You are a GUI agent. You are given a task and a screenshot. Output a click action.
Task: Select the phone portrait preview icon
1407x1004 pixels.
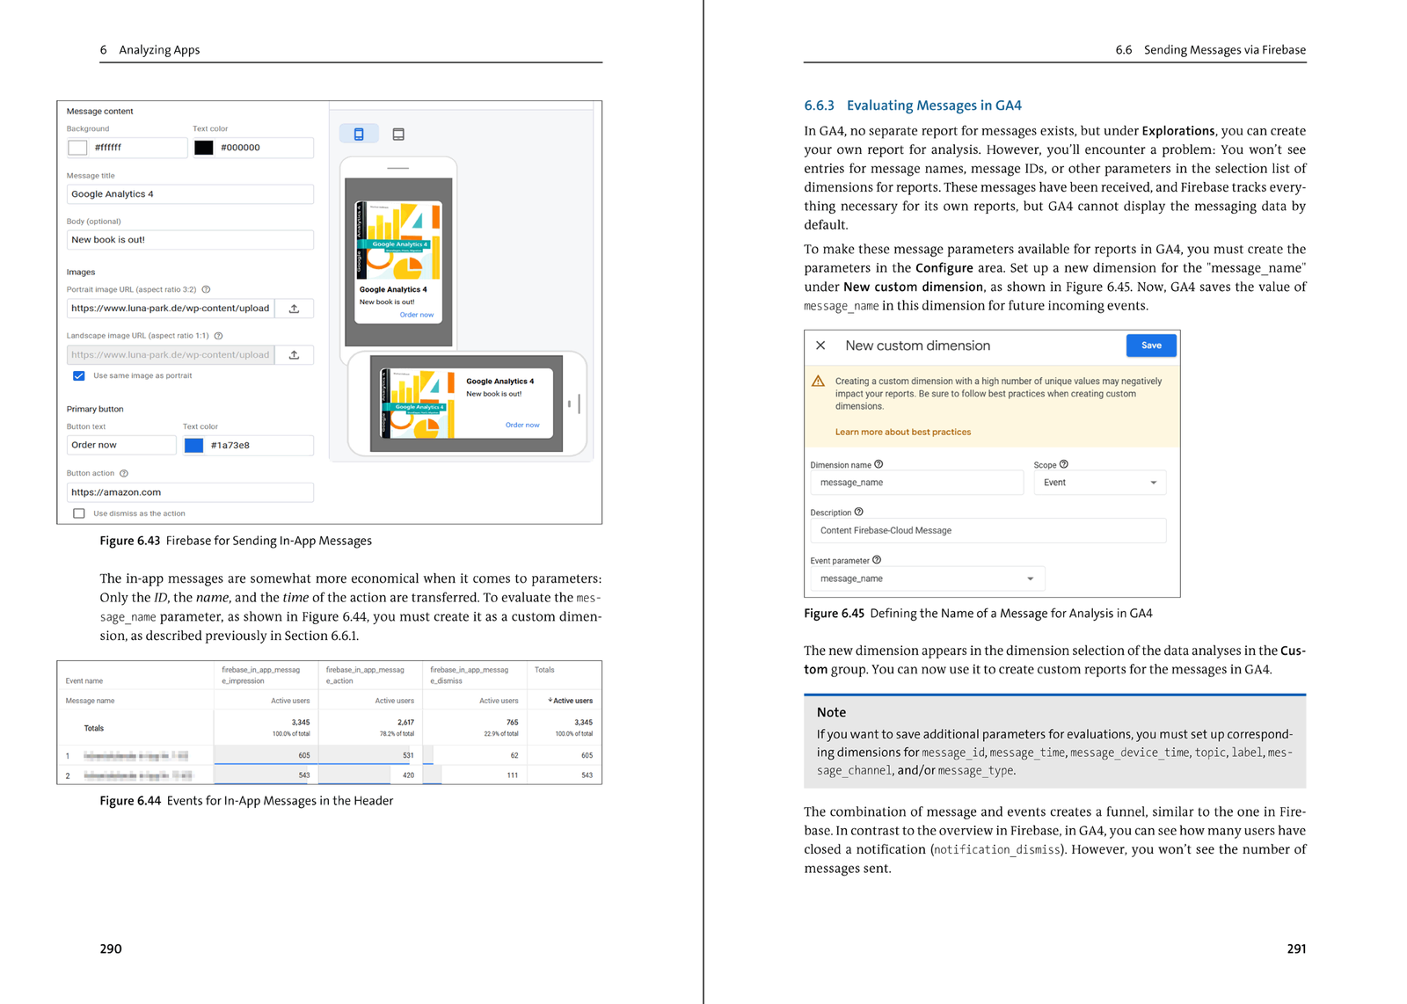click(359, 134)
